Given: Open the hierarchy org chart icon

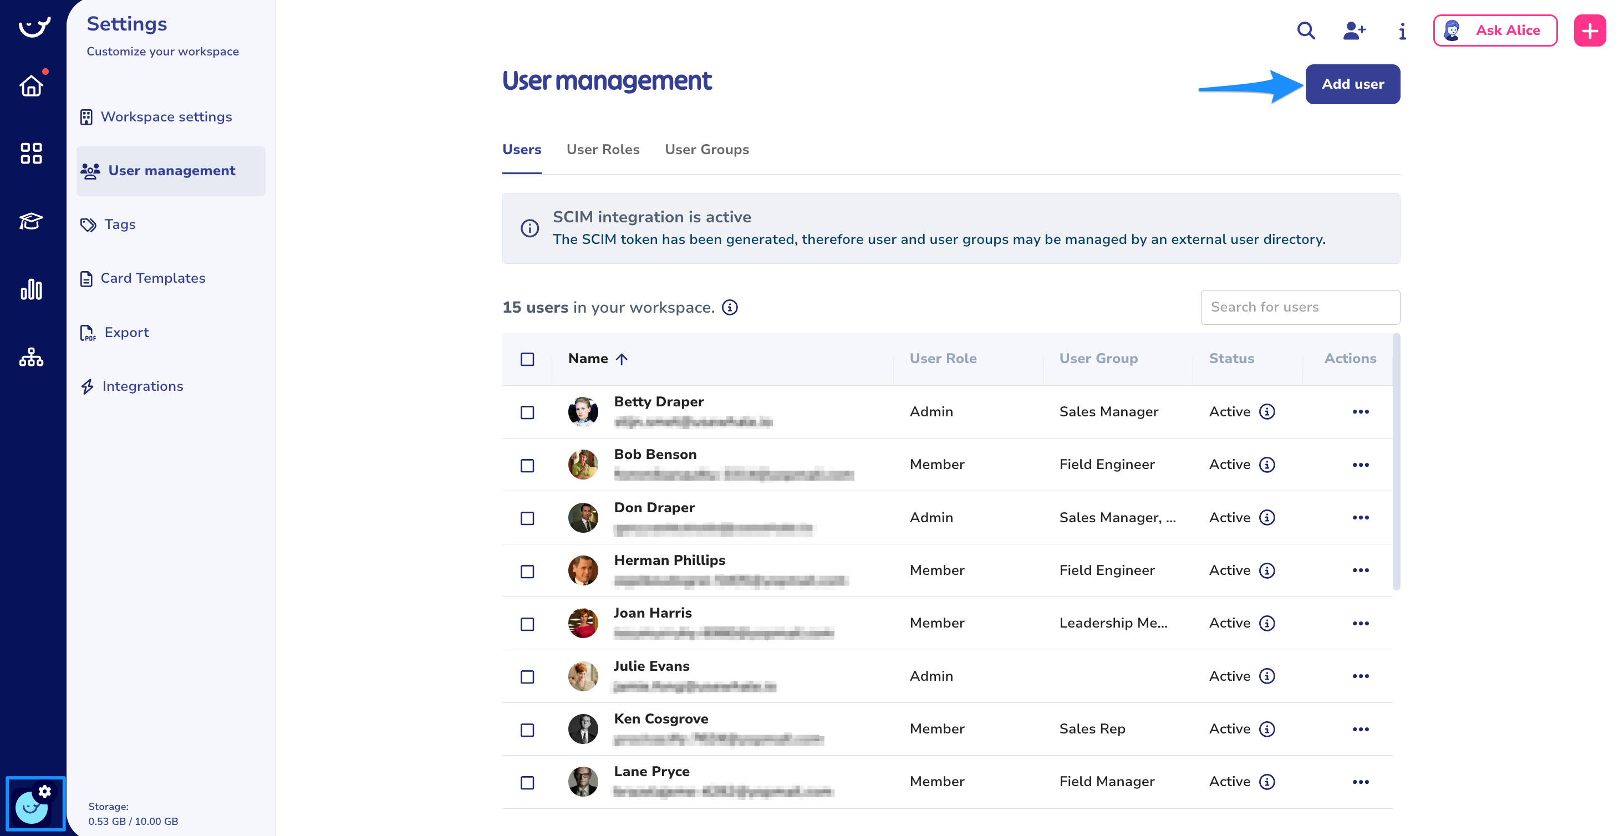Looking at the screenshot, I should (31, 358).
